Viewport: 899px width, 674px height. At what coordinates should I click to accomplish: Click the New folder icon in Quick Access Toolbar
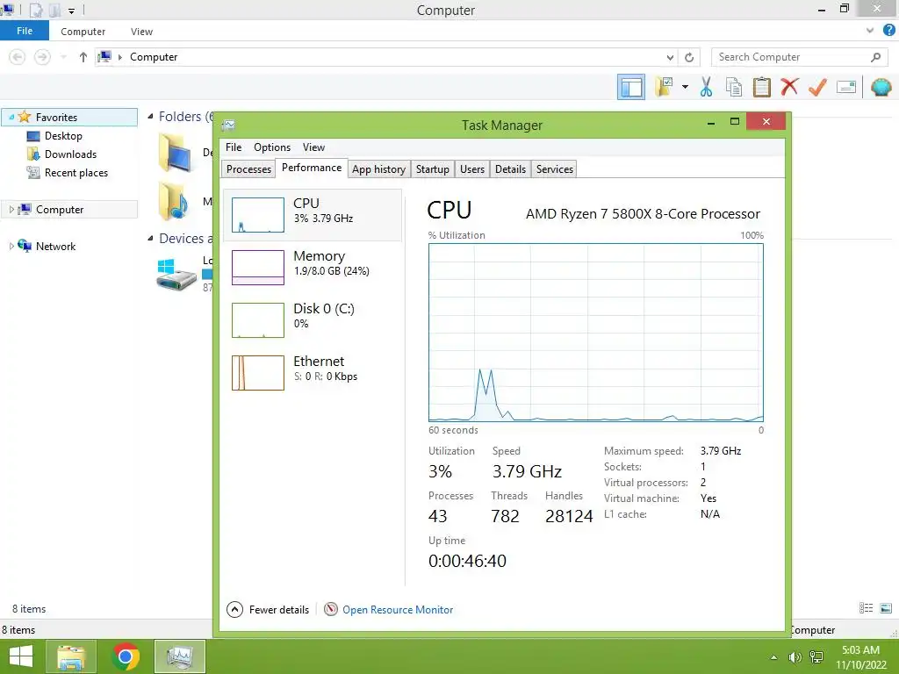(54, 10)
